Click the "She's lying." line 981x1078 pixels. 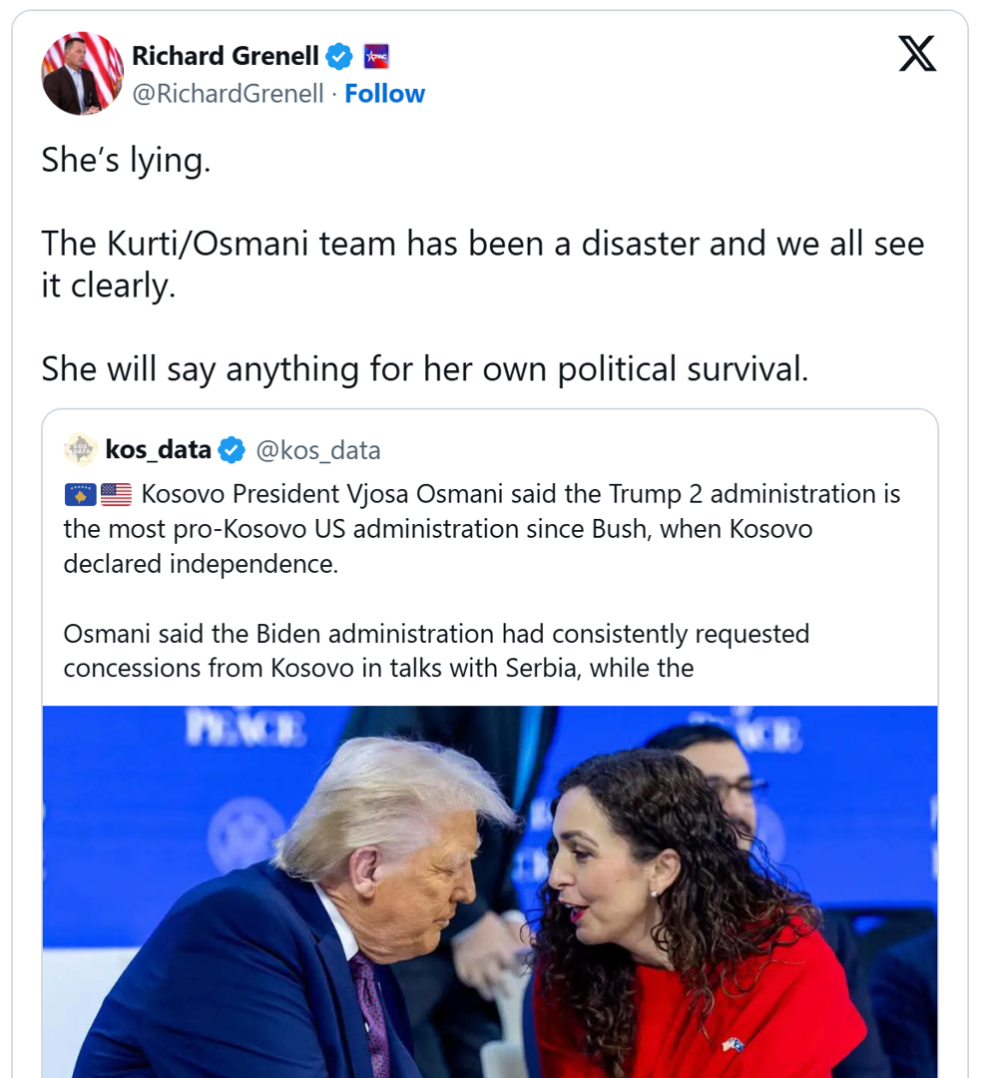pyautogui.click(x=126, y=160)
